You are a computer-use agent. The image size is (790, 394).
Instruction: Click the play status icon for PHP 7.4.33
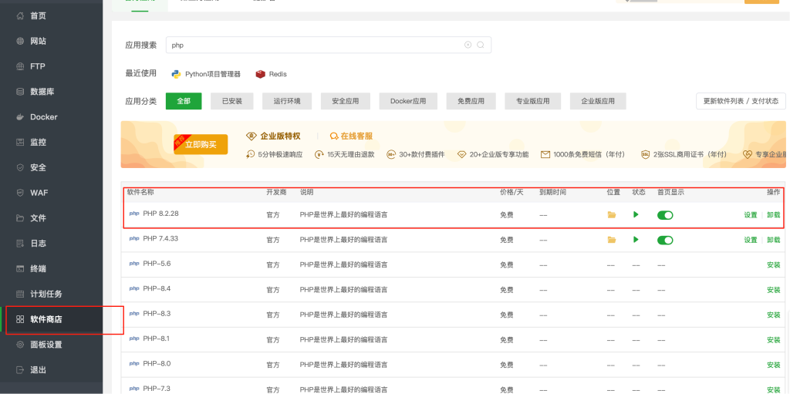(636, 240)
